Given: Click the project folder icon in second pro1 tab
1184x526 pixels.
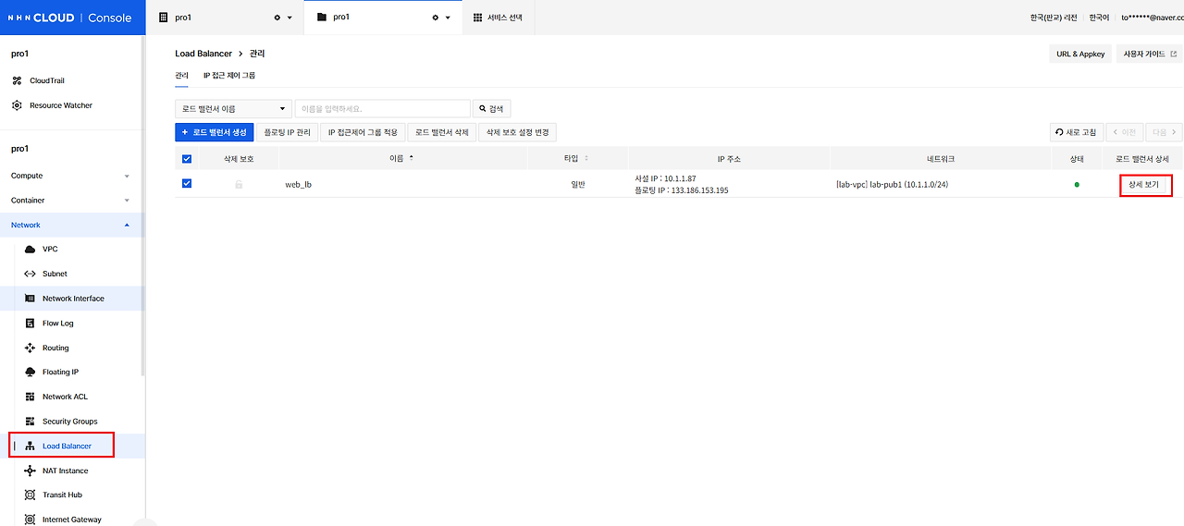Looking at the screenshot, I should pyautogui.click(x=321, y=18).
